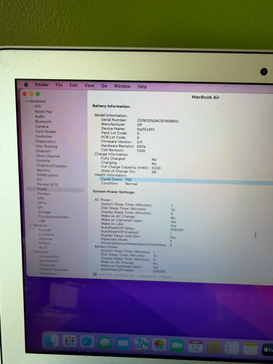The image size is (273, 364).
Task: Open the Finder menu
Action: pyautogui.click(x=42, y=85)
